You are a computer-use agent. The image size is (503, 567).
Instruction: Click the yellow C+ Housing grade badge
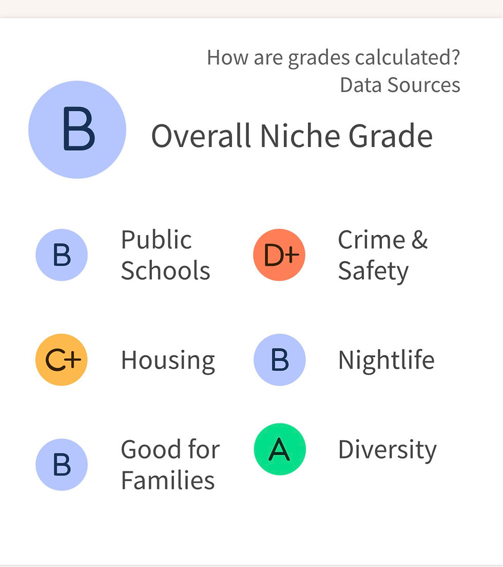point(62,360)
